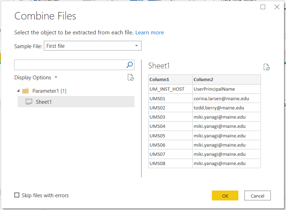Click the Skip files with errors label

click(45, 195)
